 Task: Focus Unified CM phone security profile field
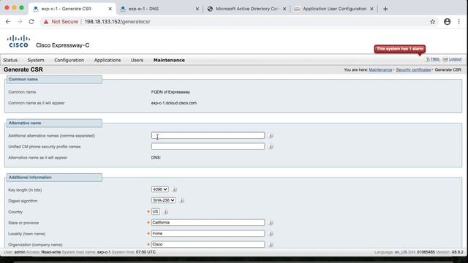click(208, 146)
